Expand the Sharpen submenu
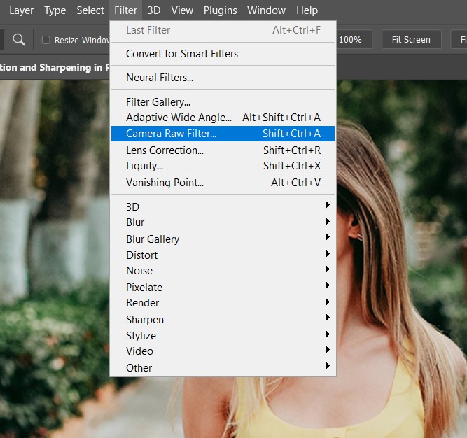The image size is (467, 438). (x=145, y=320)
